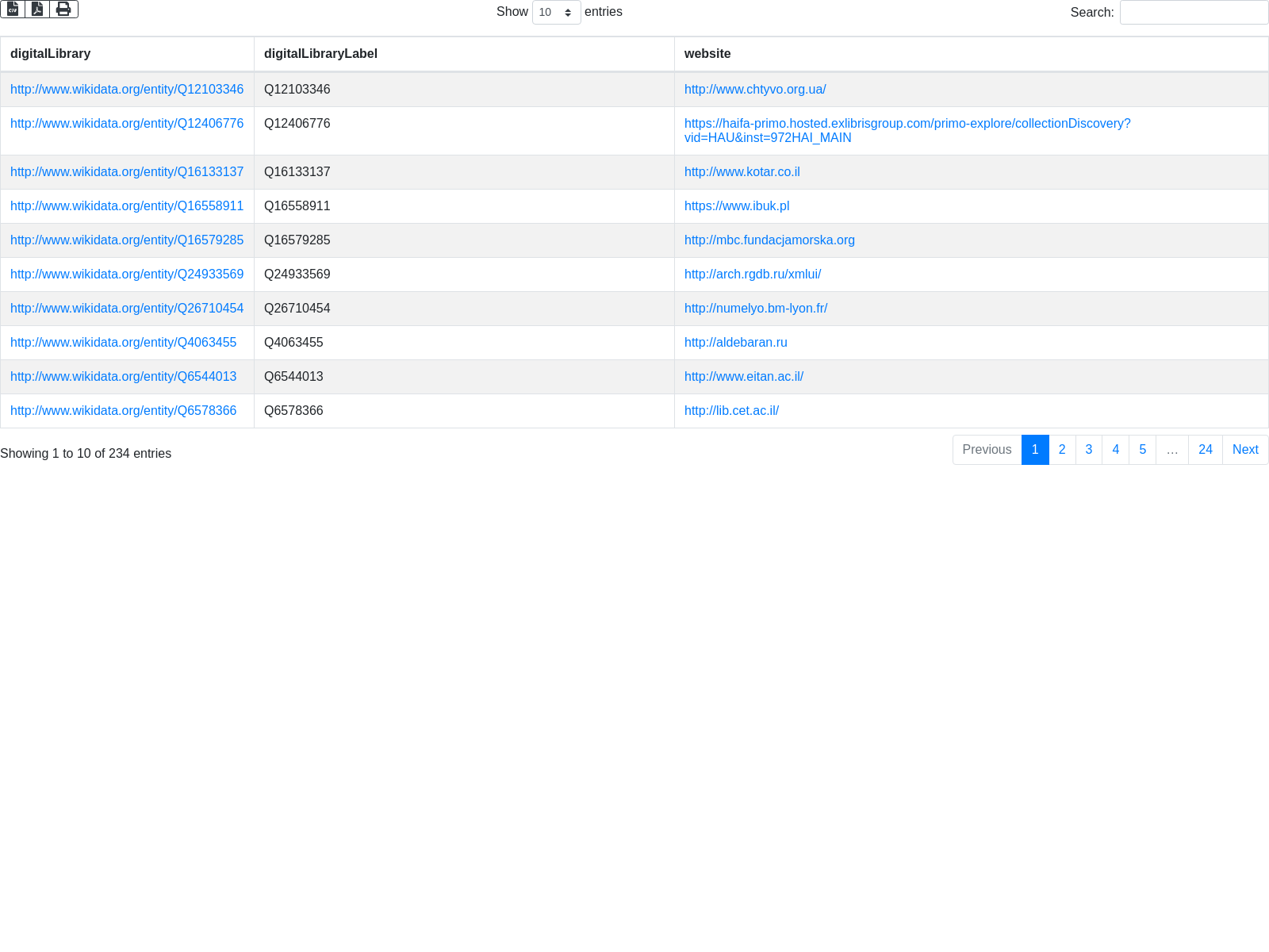
Task: Open the Show entries dropdown
Action: click(x=556, y=13)
